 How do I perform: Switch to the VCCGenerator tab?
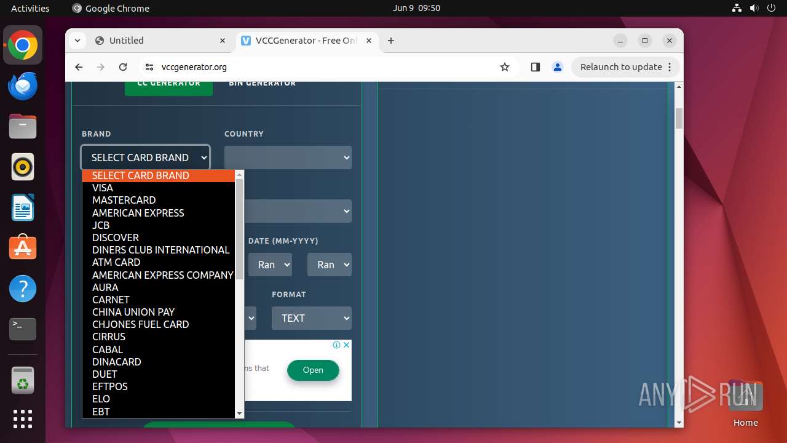(x=306, y=41)
